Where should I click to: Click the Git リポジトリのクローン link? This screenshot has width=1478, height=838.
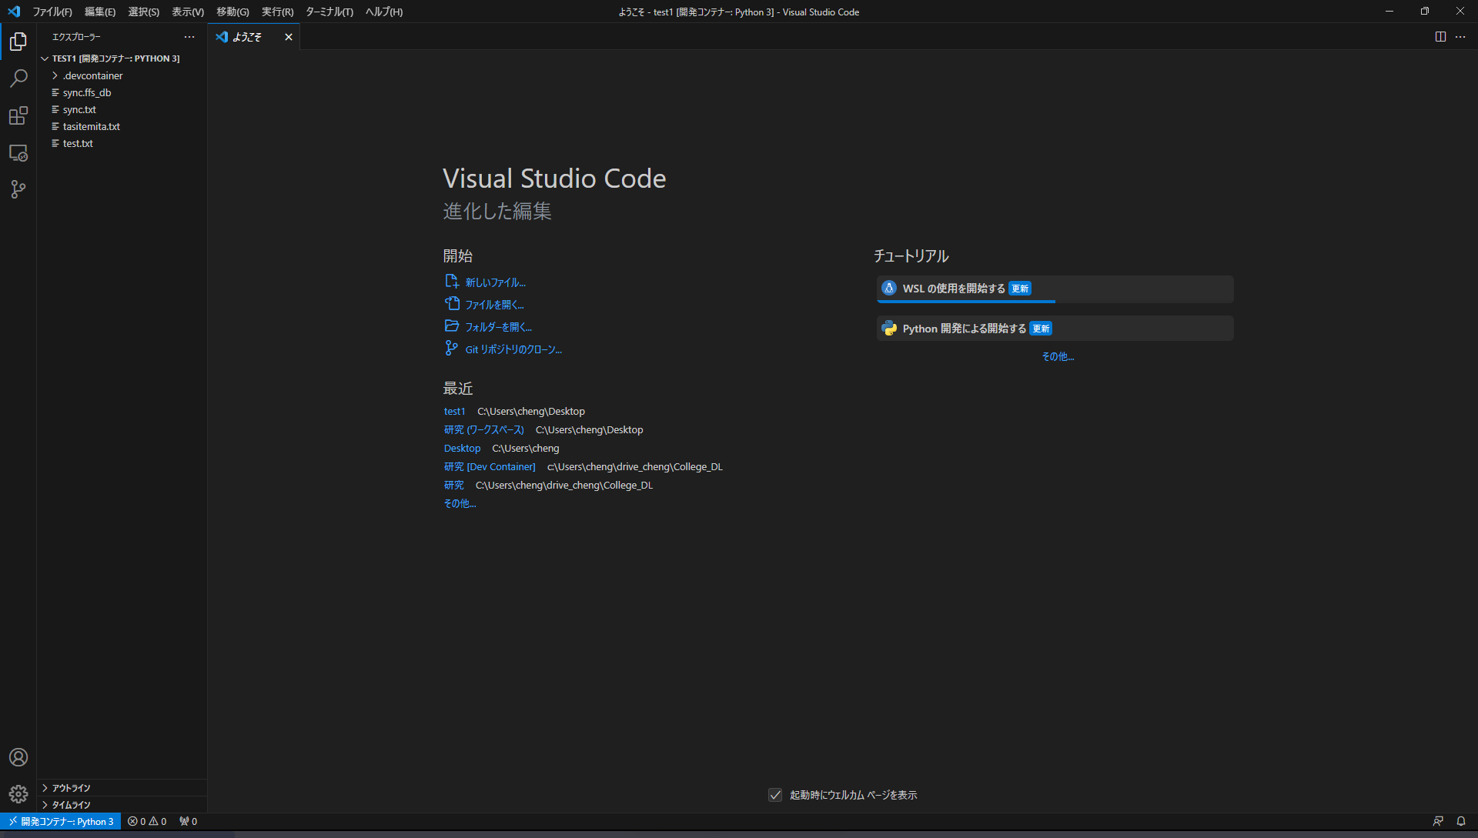pos(513,349)
